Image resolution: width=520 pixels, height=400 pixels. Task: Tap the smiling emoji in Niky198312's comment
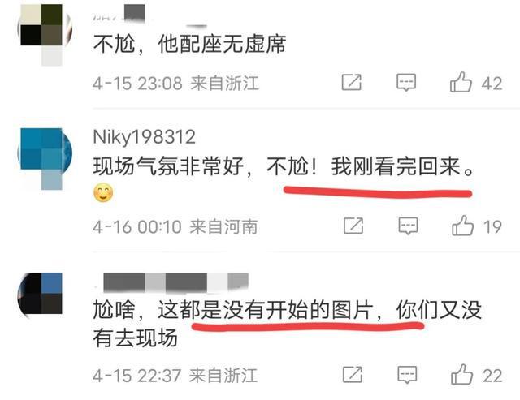tap(103, 193)
